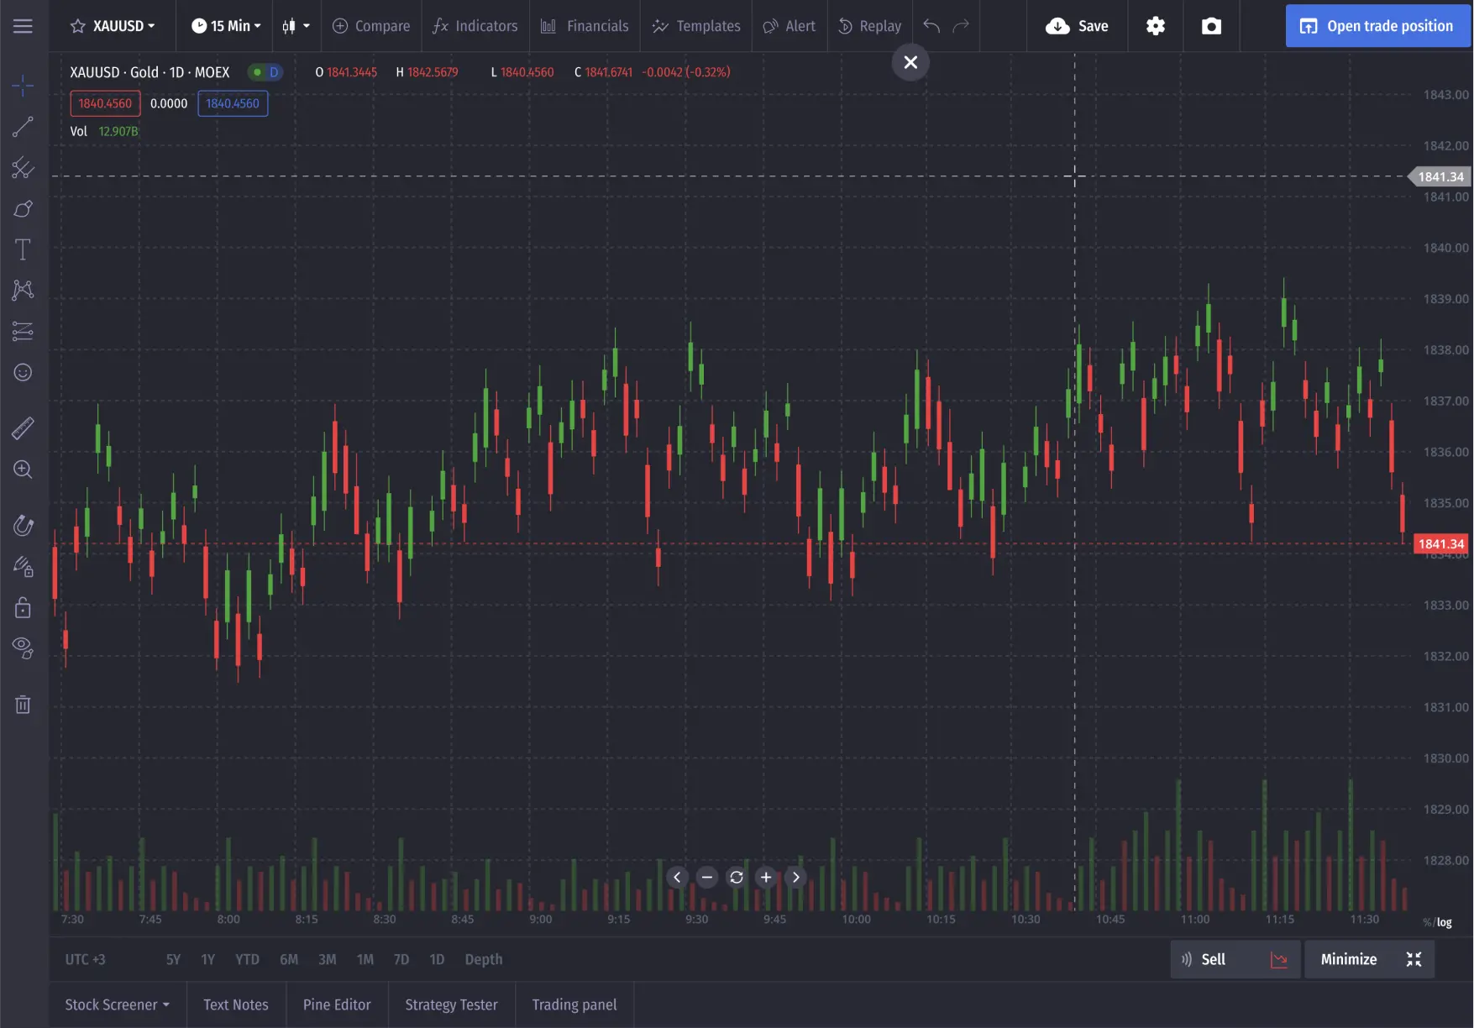This screenshot has height=1028, width=1474.
Task: Toggle log scale on the price axis
Action: point(1446,922)
